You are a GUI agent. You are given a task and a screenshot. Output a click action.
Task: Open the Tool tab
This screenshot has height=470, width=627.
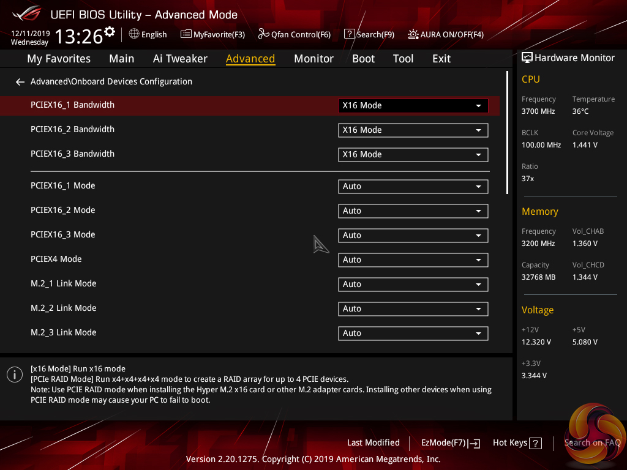[x=403, y=59]
